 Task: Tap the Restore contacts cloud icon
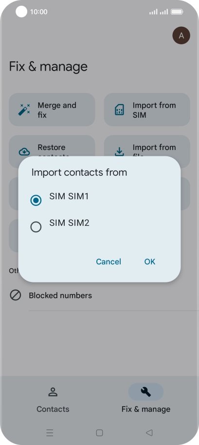[x=24, y=152]
